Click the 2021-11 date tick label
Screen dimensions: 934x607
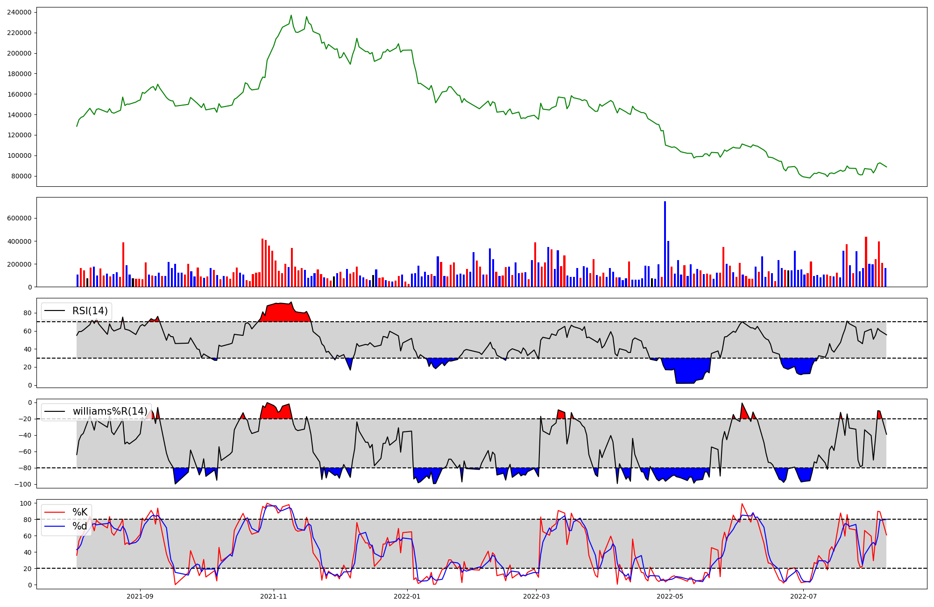point(274,596)
